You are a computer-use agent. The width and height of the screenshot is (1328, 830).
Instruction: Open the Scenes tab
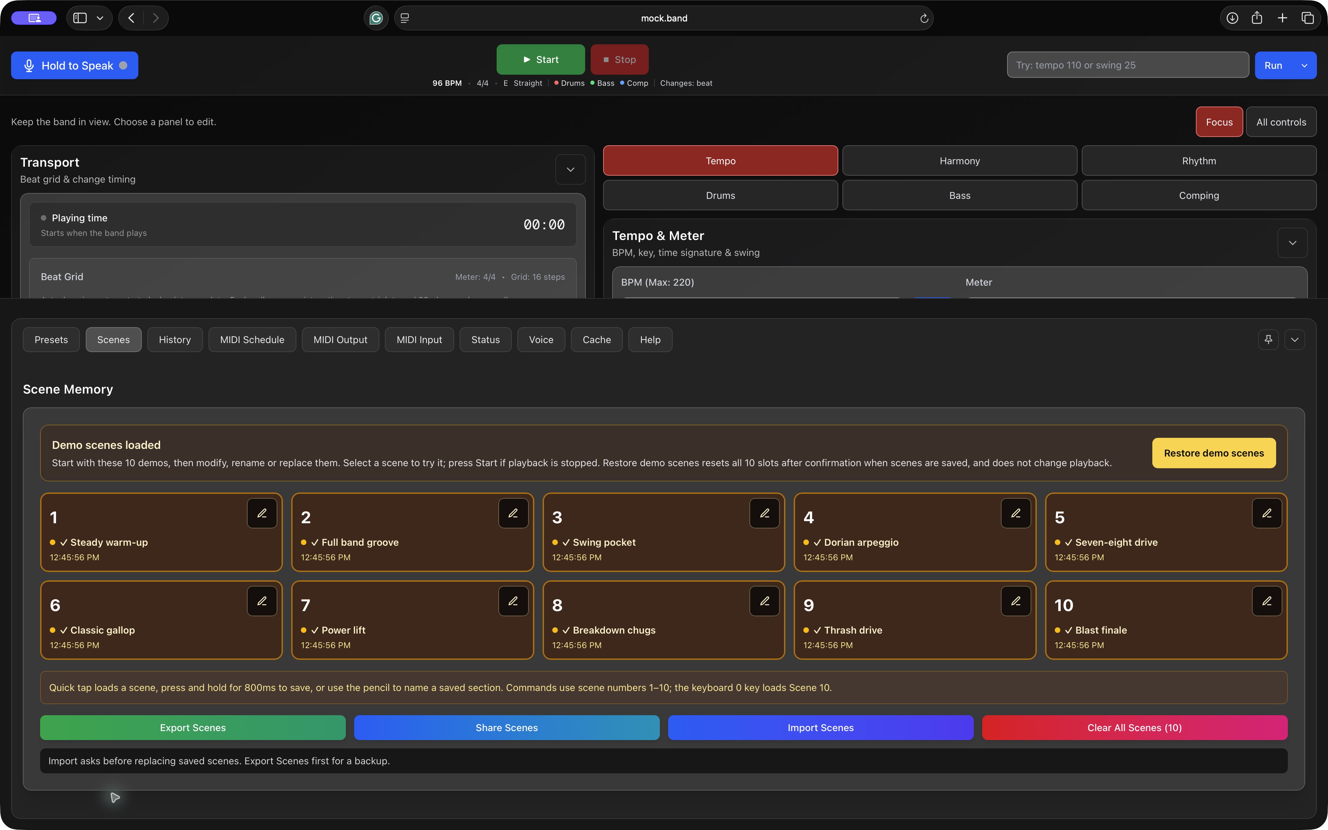(113, 340)
